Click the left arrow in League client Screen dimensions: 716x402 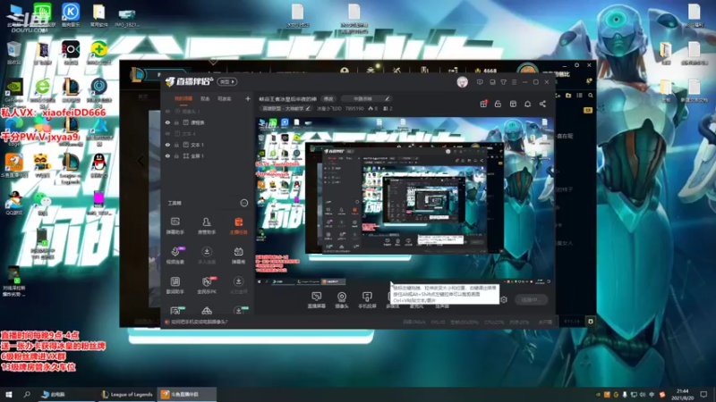point(141,161)
